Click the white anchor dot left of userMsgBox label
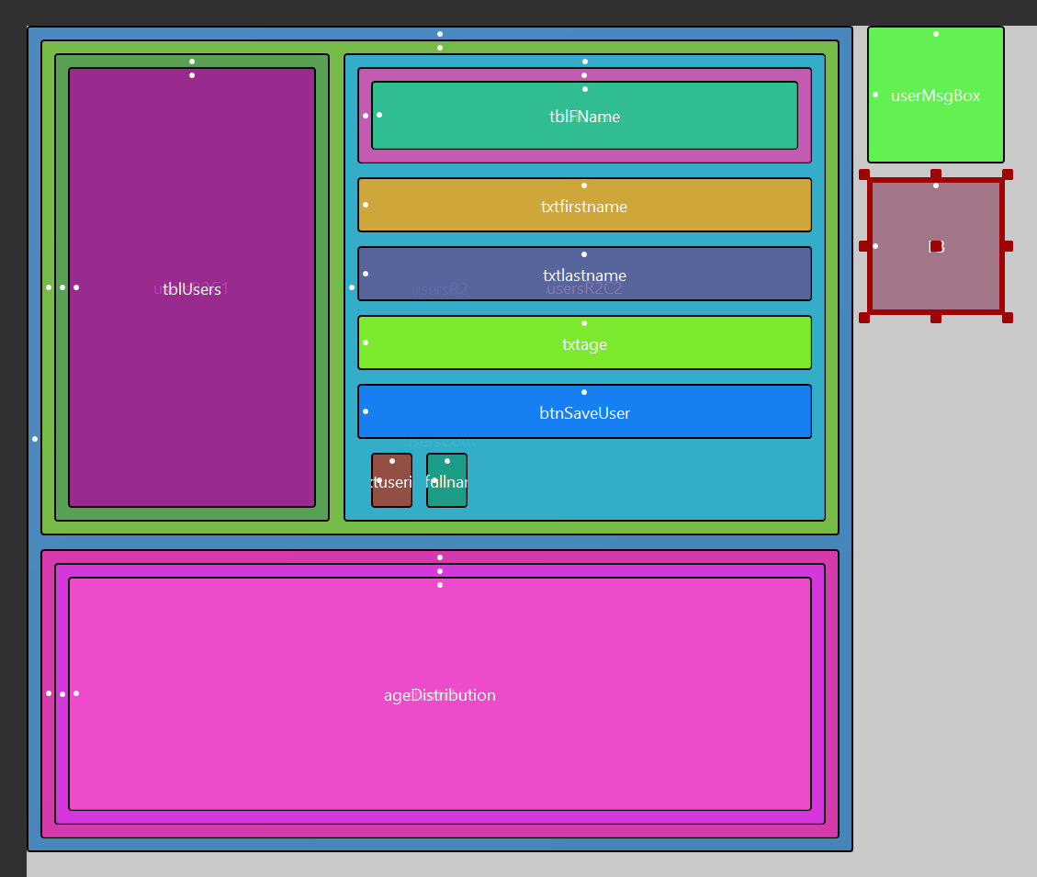The width and height of the screenshot is (1037, 877). point(875,95)
